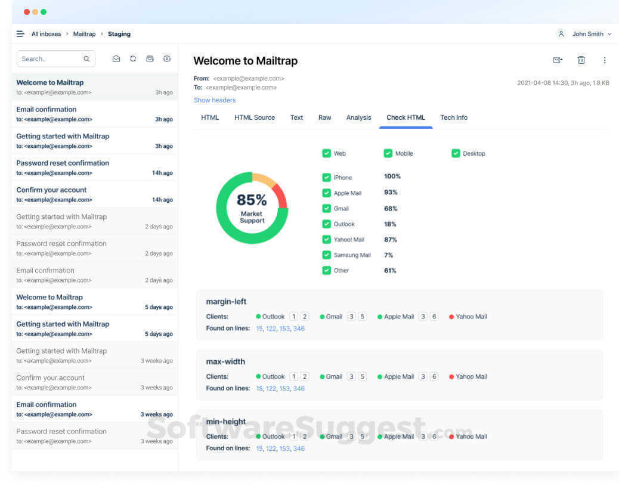Disable the Samsung Mail checkbox
Image resolution: width=619 pixels, height=486 pixels.
click(327, 255)
